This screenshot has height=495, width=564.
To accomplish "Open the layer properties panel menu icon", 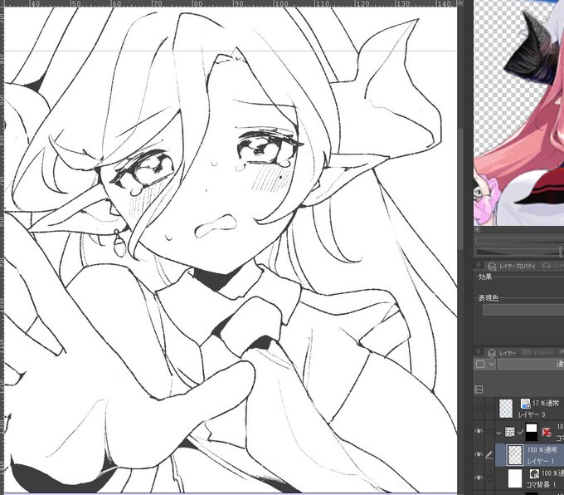I will click(478, 265).
